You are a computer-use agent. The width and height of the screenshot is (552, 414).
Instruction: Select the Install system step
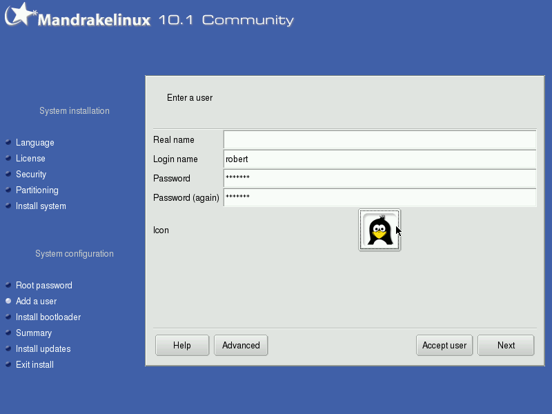41,206
